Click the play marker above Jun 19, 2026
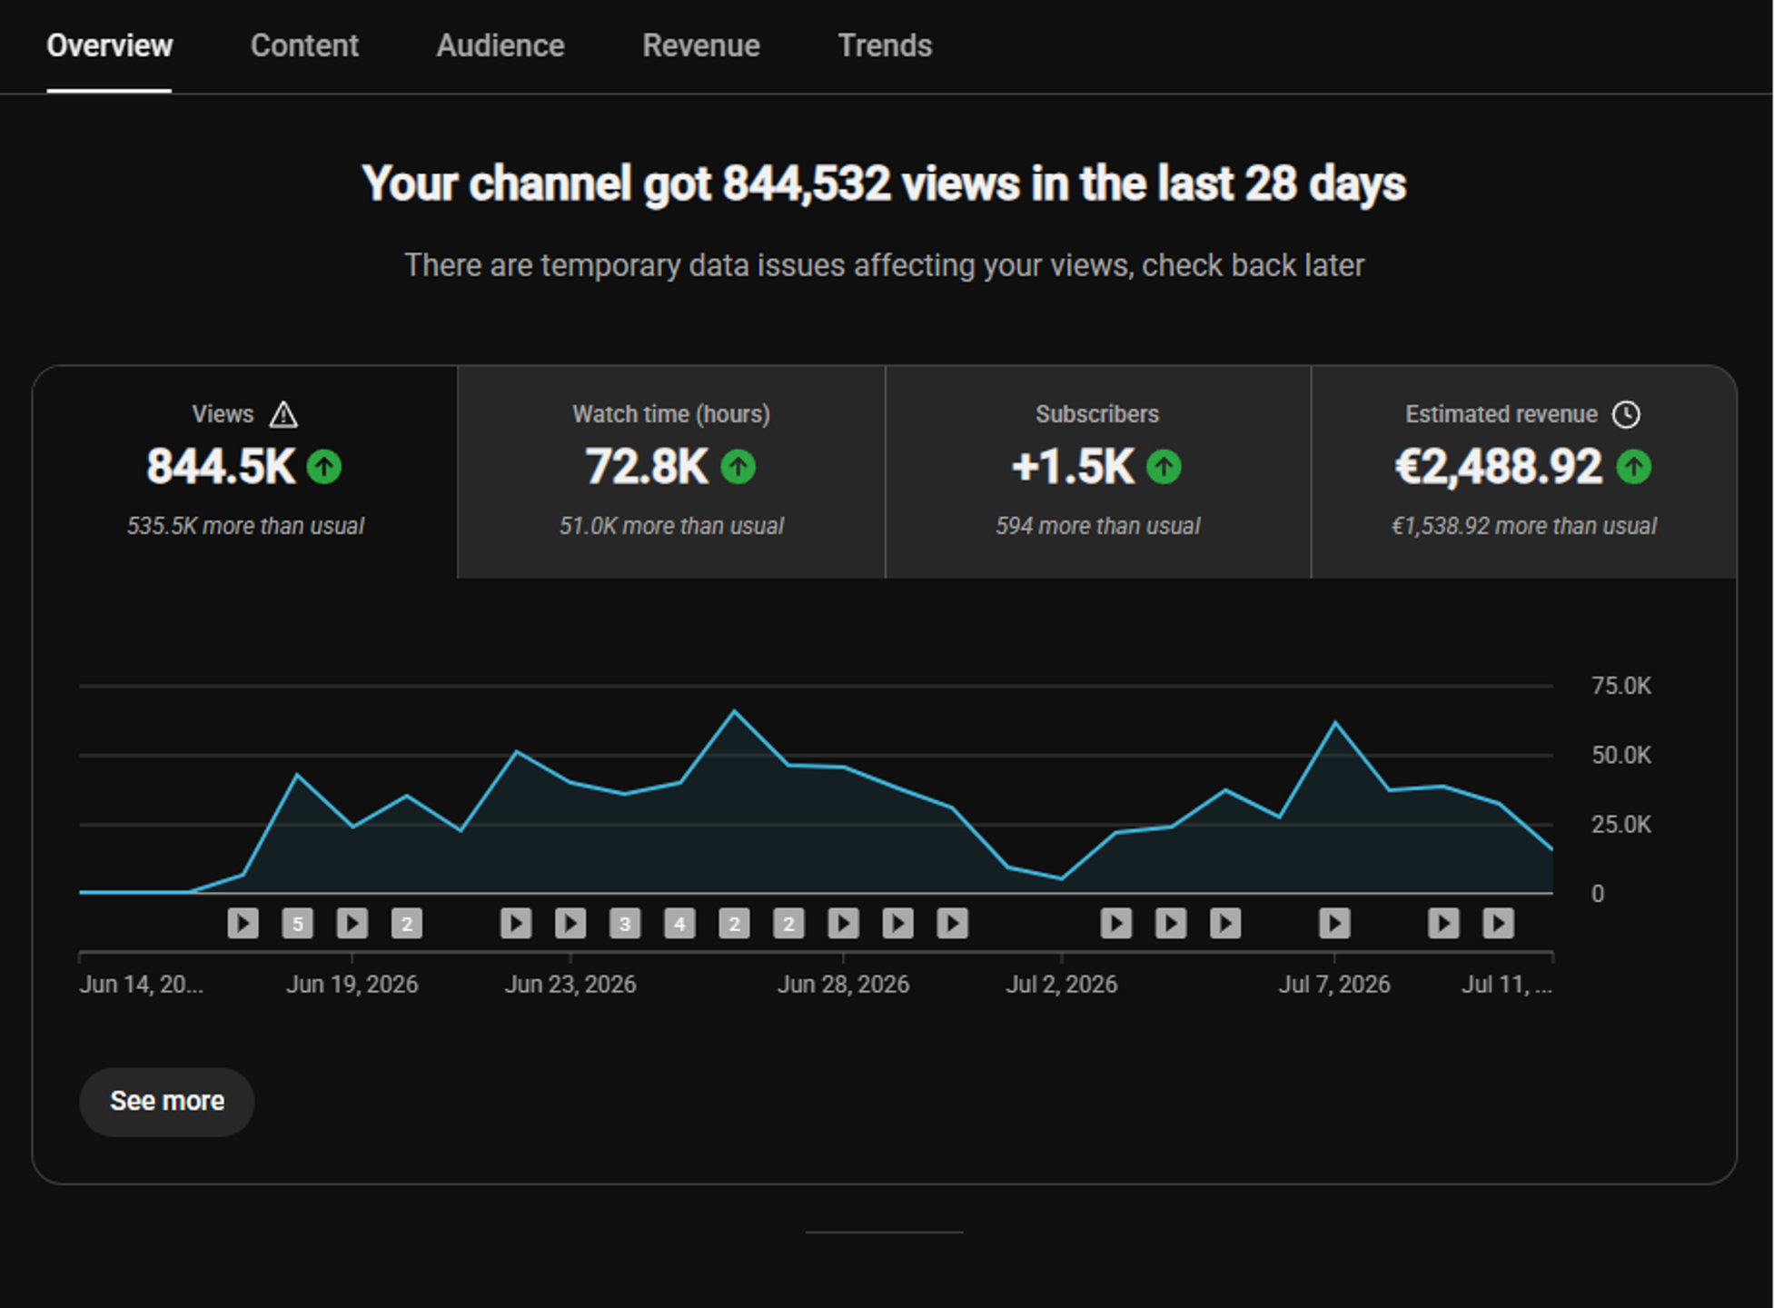Screen dimensions: 1774x1308 [352, 924]
